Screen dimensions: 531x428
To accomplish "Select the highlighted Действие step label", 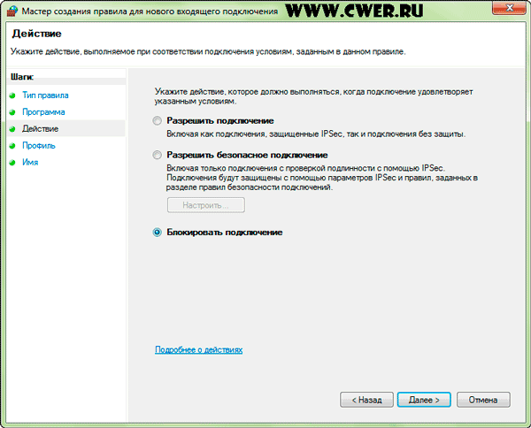I will [x=41, y=129].
